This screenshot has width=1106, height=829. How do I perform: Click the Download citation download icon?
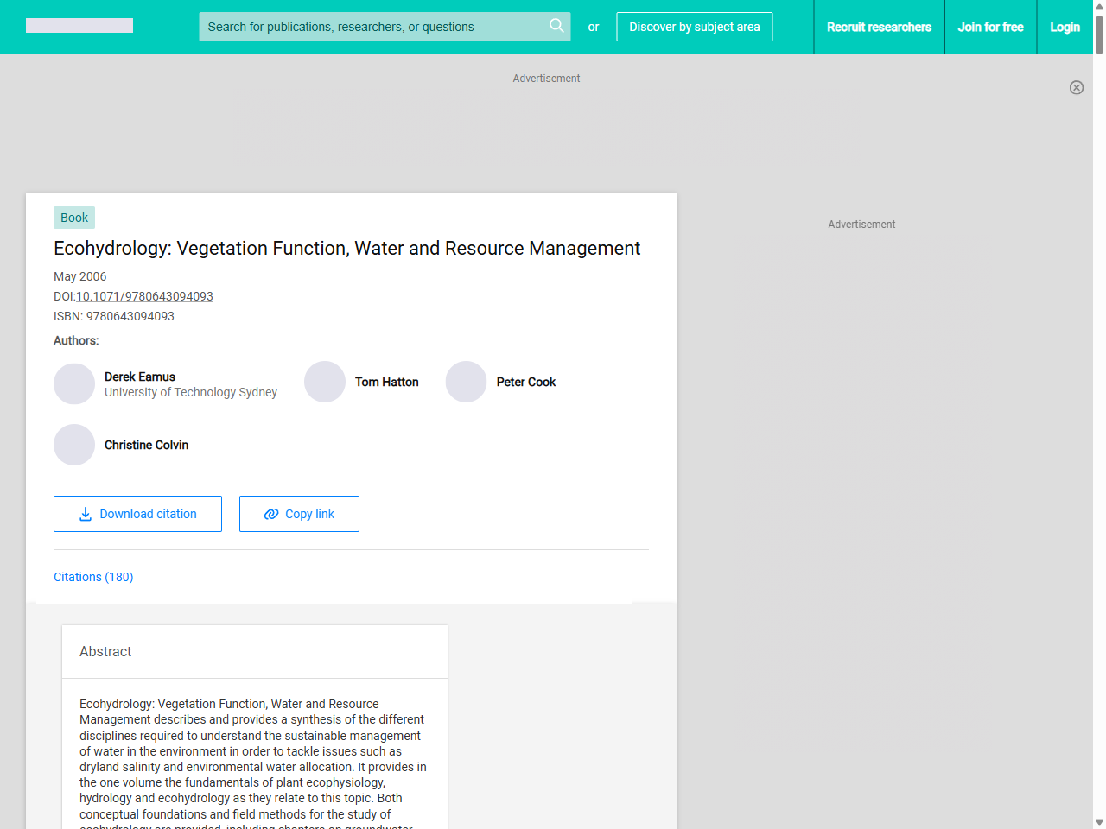(85, 514)
